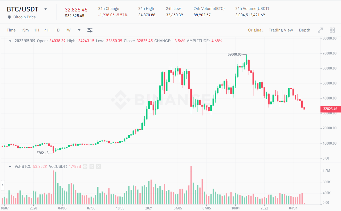Switch to 4H interval
Screen dimensions: 341x211
pyautogui.click(x=47, y=30)
